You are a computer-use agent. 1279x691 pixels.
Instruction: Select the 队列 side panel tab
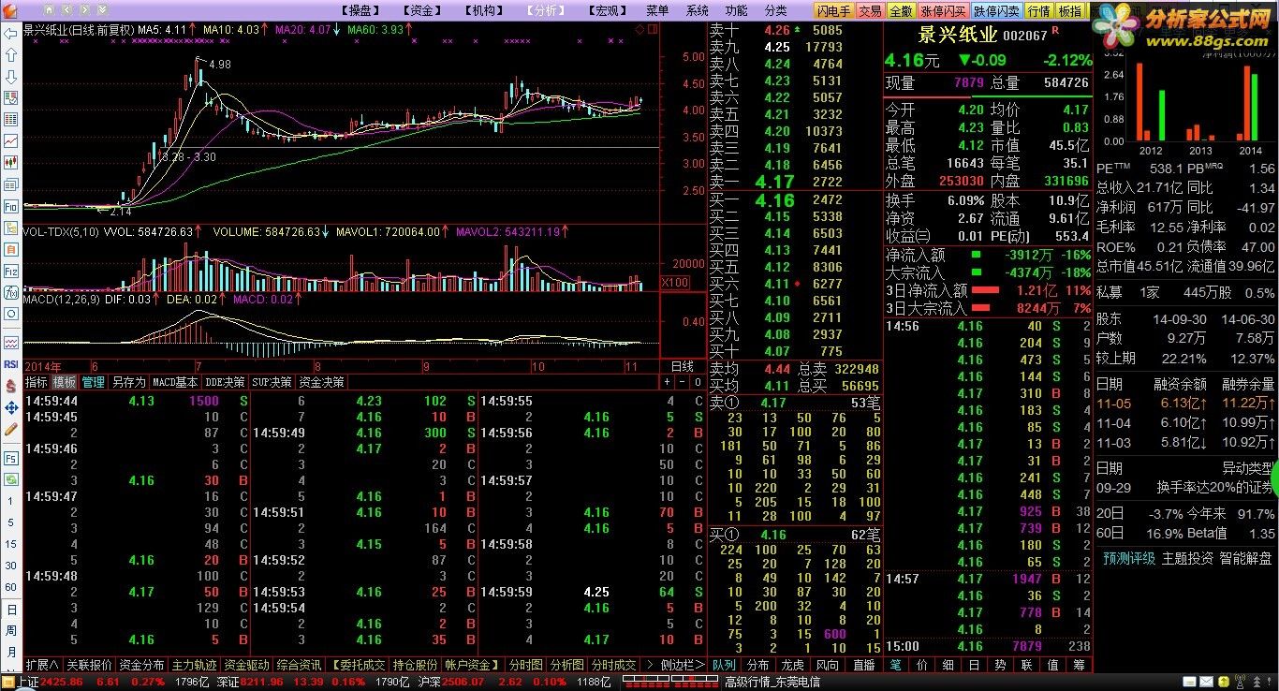pos(724,665)
